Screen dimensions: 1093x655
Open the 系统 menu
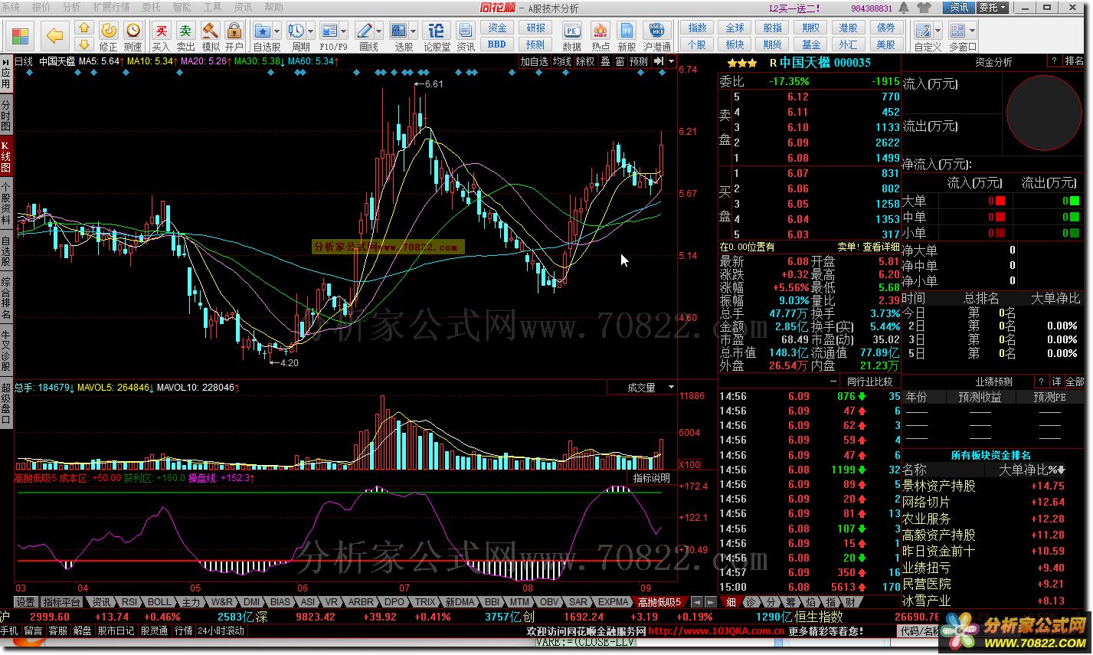(x=11, y=7)
